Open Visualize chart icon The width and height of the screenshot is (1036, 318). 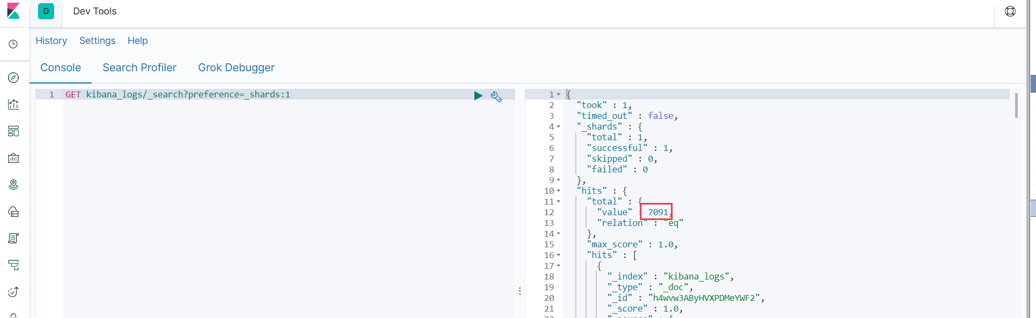point(13,104)
